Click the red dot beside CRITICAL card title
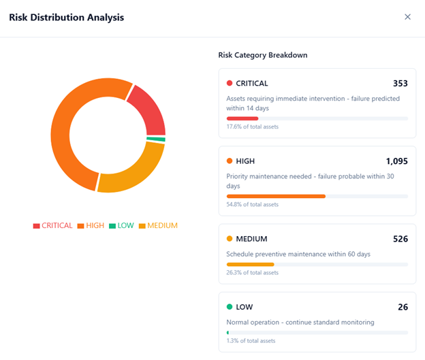This screenshot has height=360, width=425. tap(230, 84)
